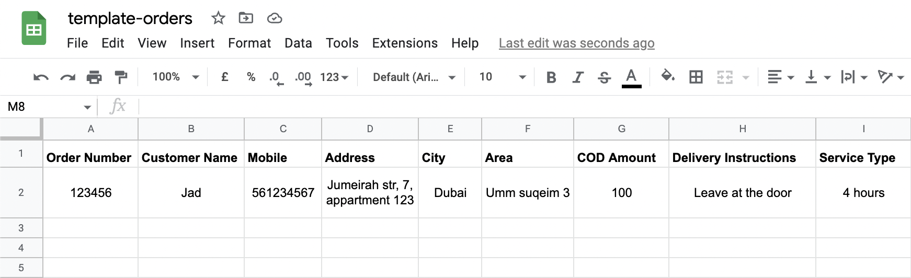911x278 pixels.
Task: Open the zoom level dropdown
Action: pos(176,77)
